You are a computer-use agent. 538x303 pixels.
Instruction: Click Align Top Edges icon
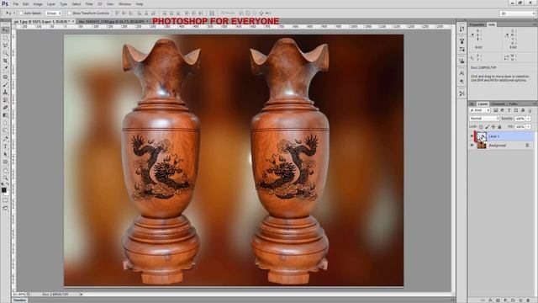118,13
